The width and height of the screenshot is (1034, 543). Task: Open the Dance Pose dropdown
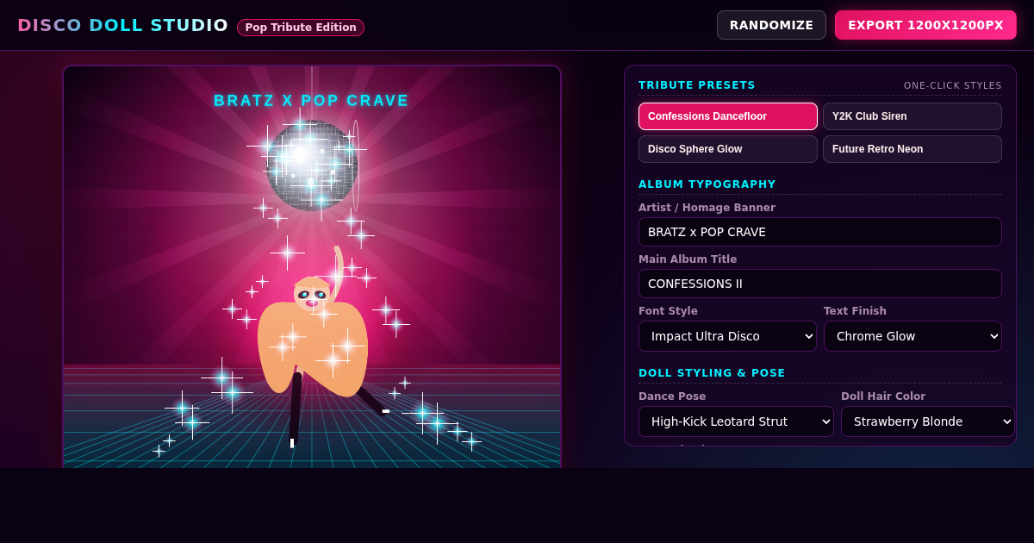tap(736, 421)
